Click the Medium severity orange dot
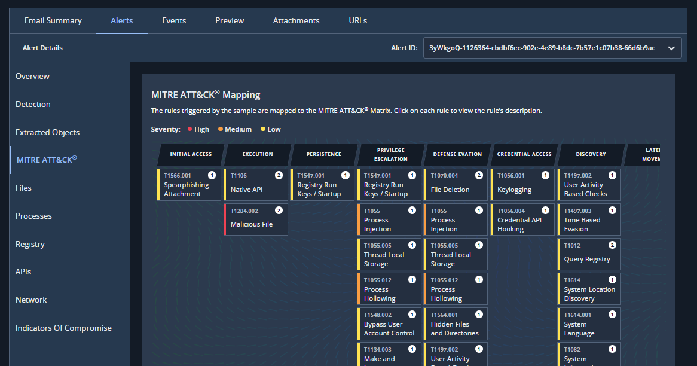The height and width of the screenshot is (366, 697). click(x=221, y=129)
